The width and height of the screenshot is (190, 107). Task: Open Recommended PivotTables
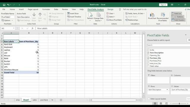pyautogui.click(x=163, y=17)
